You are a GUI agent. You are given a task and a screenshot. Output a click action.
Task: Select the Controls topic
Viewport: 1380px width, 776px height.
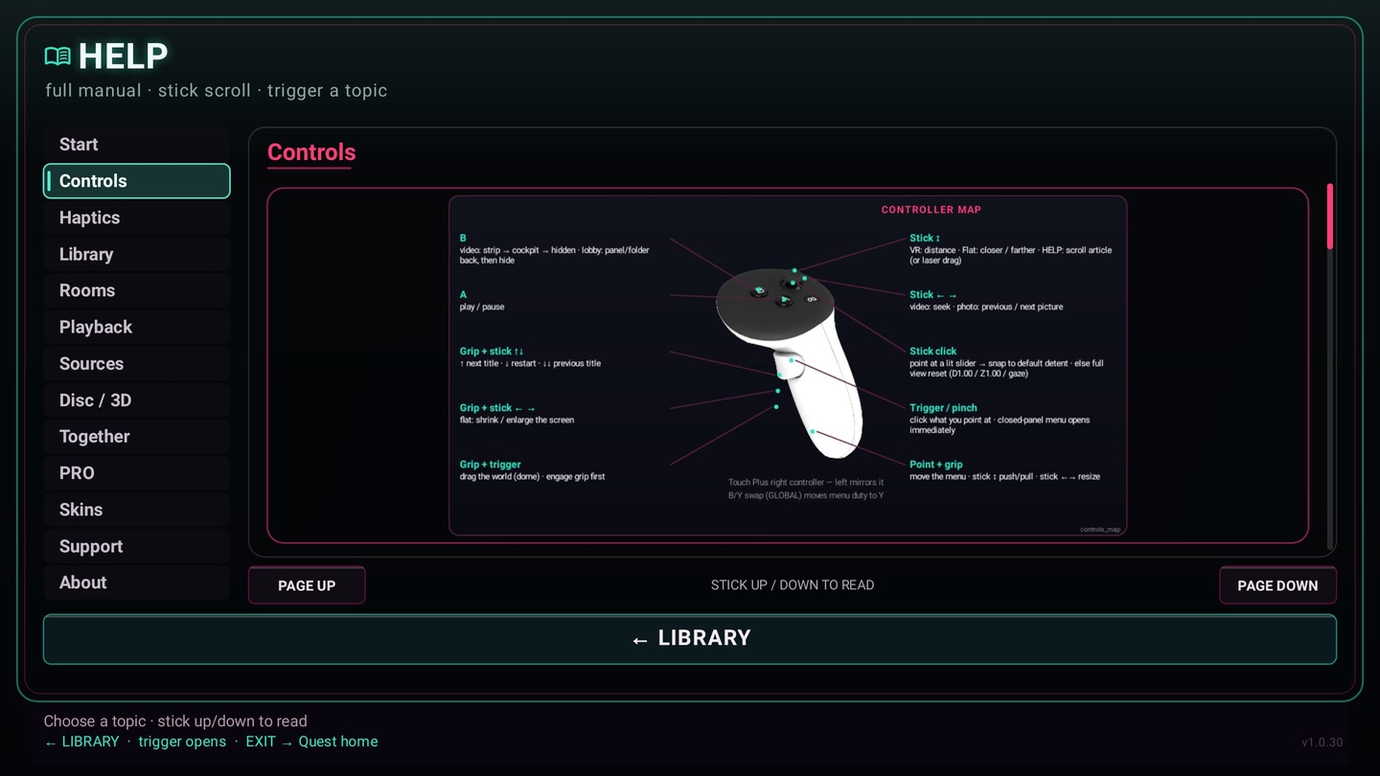(x=136, y=181)
